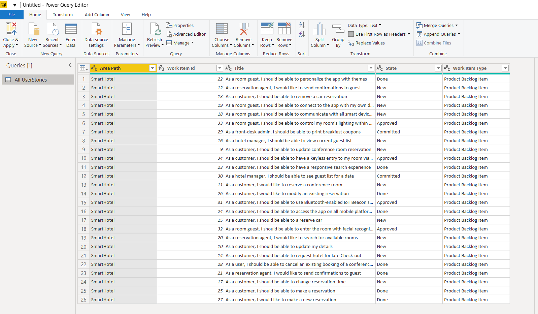
Task: Collapse the Queries pane
Action: coord(70,65)
